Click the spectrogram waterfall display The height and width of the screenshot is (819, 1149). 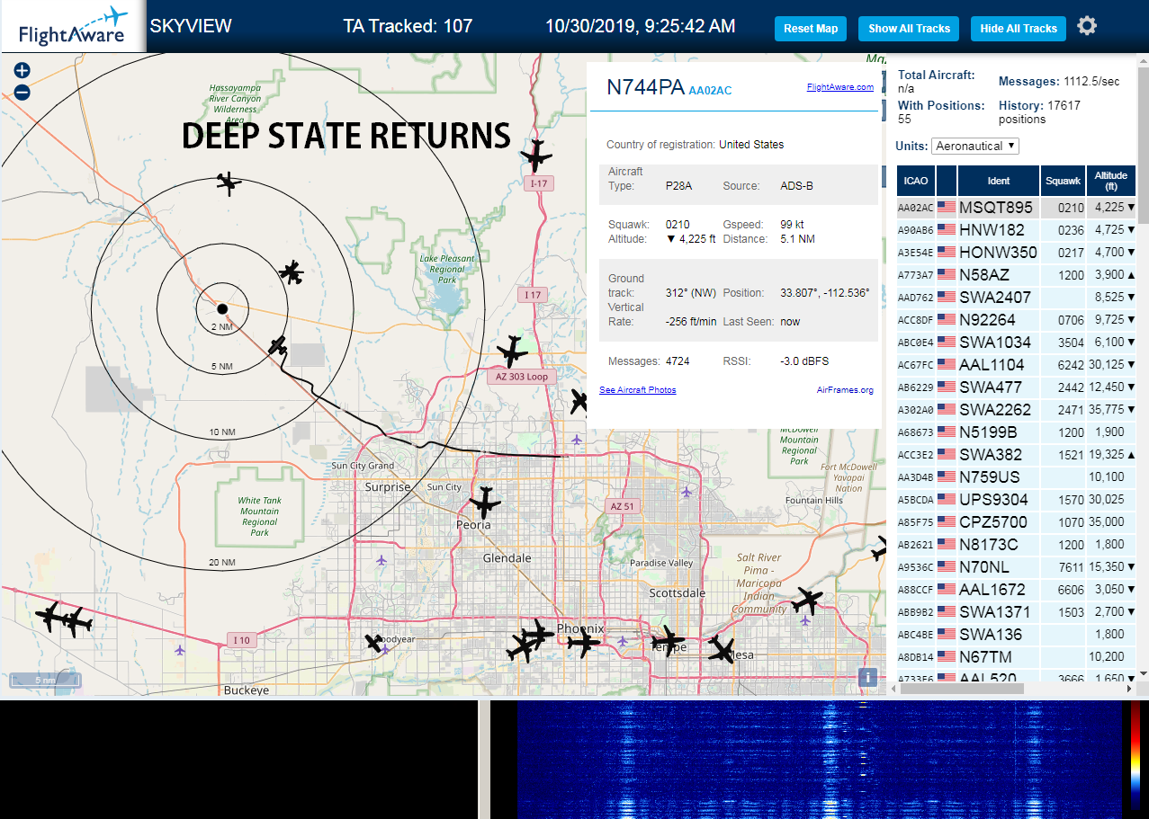818,760
